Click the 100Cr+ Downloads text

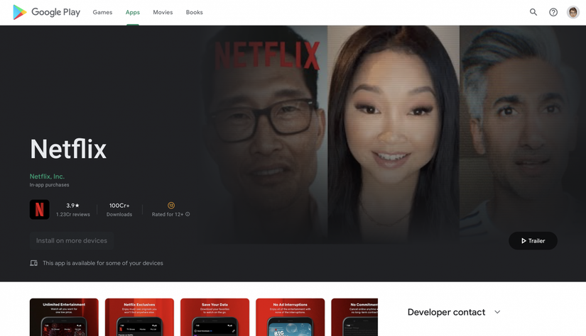click(119, 210)
